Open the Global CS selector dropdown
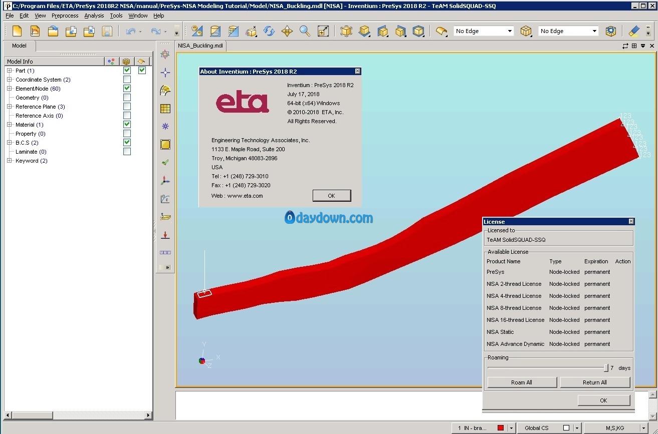 point(577,428)
